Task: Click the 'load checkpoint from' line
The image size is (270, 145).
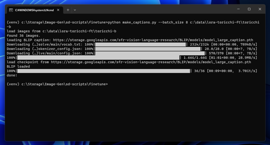Action: [129, 62]
